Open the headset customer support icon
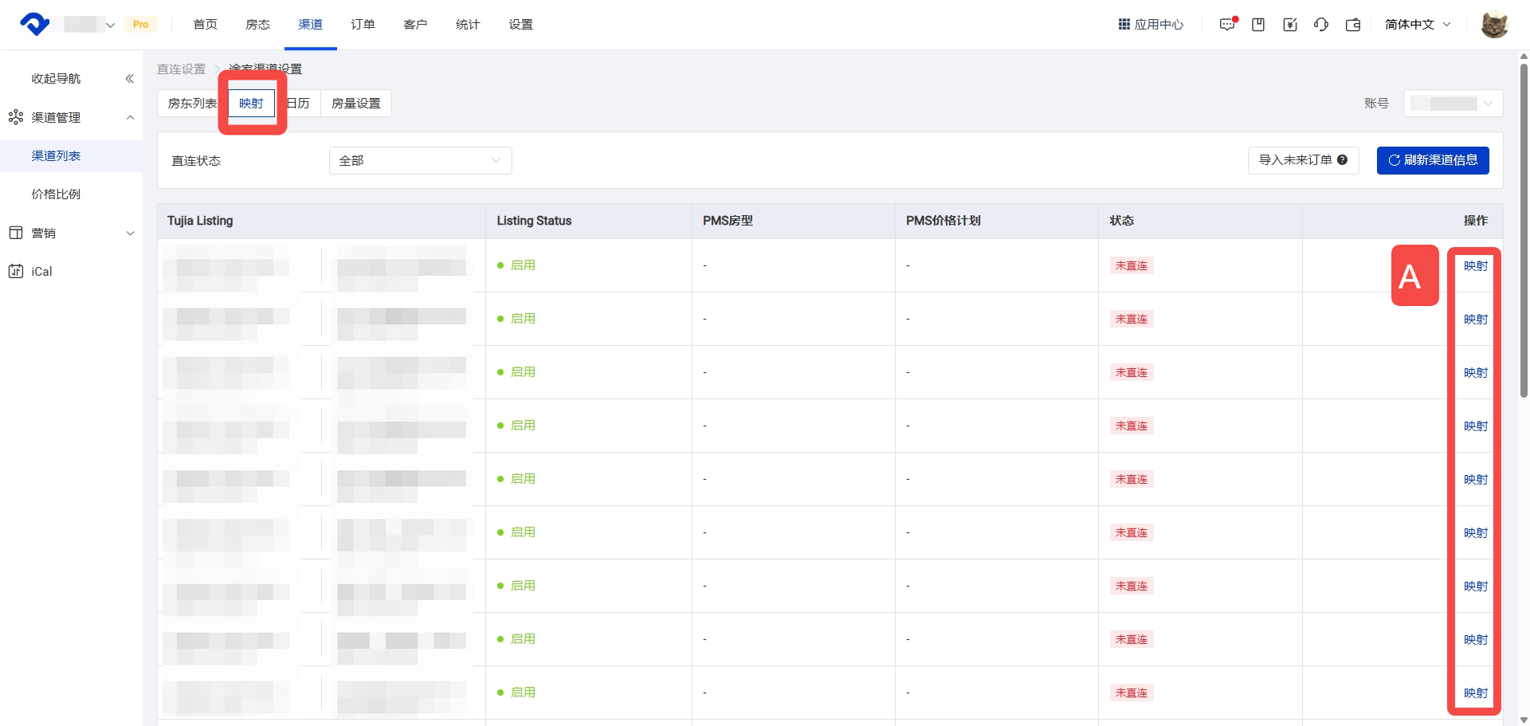This screenshot has height=726, width=1530. 1321,25
